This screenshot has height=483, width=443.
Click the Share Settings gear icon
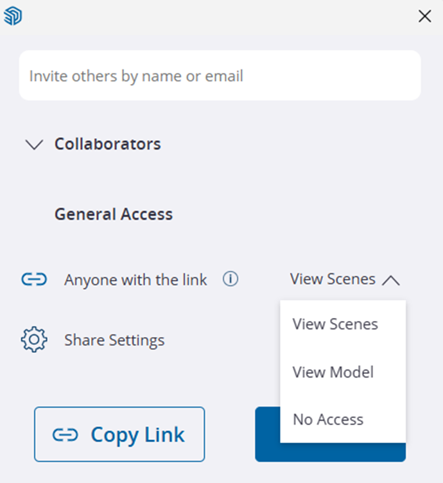(34, 340)
